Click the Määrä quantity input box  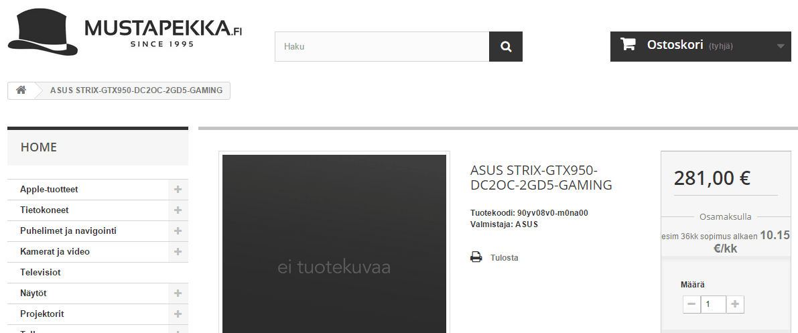tap(713, 304)
